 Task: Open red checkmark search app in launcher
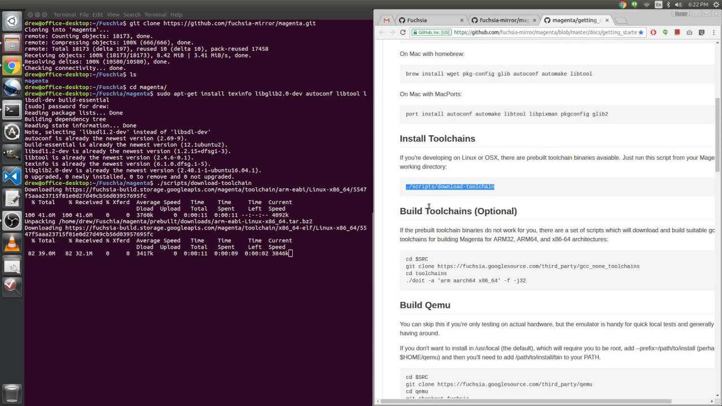click(x=12, y=286)
